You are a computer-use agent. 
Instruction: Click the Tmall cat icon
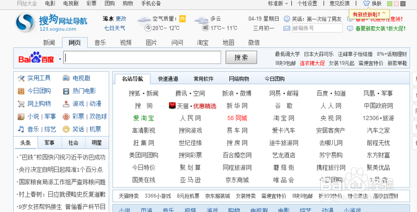(x=172, y=106)
